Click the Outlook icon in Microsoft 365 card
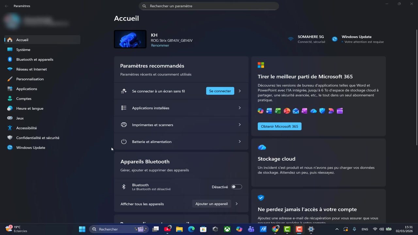 pos(296,111)
